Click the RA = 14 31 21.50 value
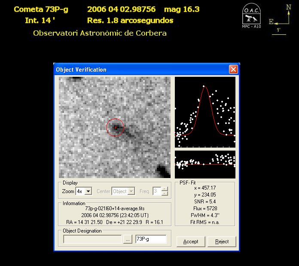This screenshot has width=299, height=266. tap(84, 222)
